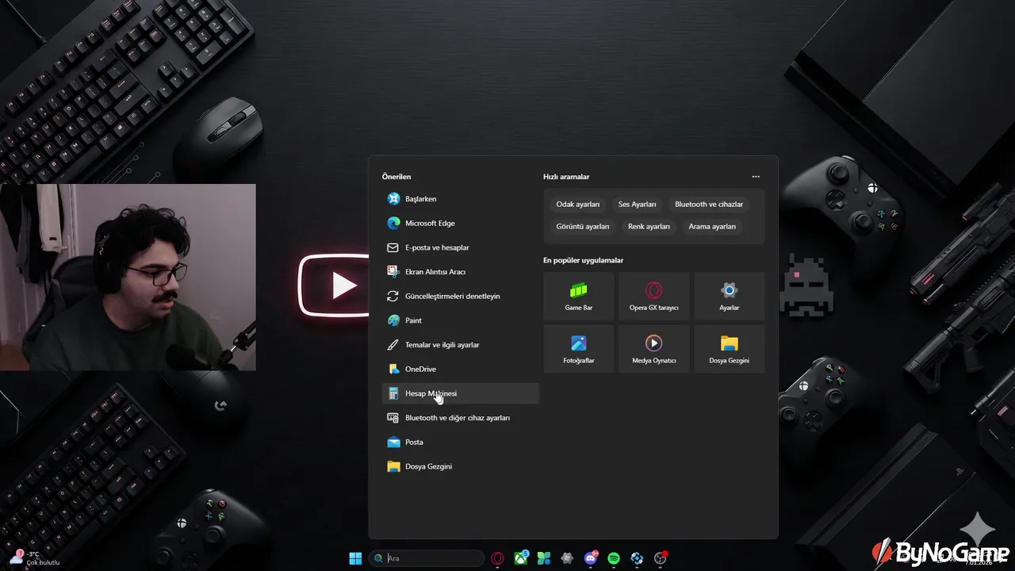1015x571 pixels.
Task: Launch the Posta mail app
Action: [460, 442]
